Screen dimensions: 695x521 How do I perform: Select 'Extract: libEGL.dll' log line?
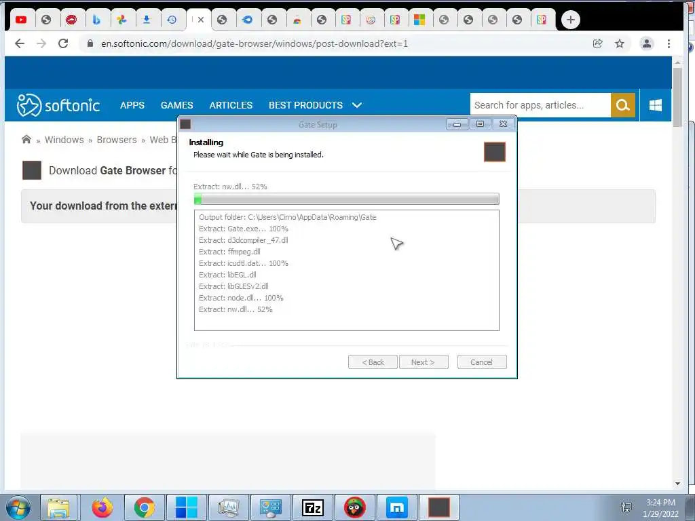click(227, 275)
